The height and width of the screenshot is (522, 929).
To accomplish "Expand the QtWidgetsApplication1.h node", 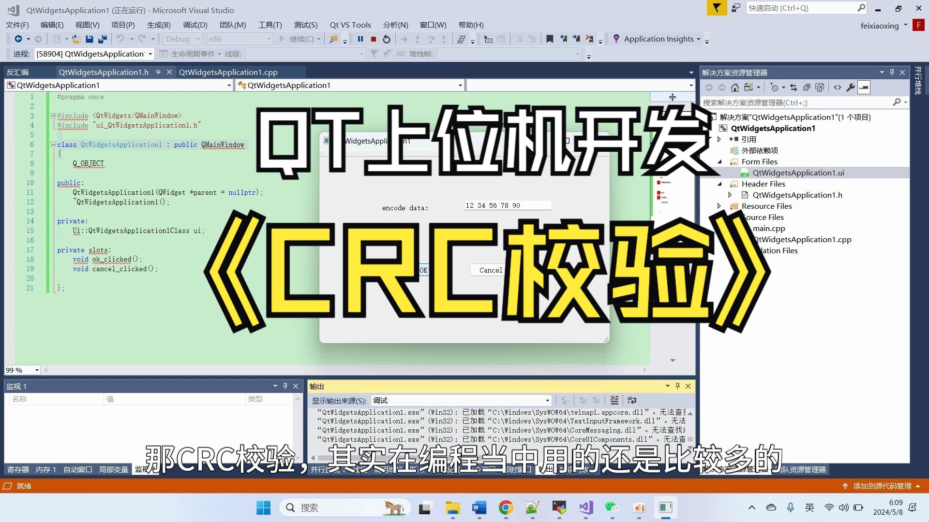I will [x=730, y=195].
